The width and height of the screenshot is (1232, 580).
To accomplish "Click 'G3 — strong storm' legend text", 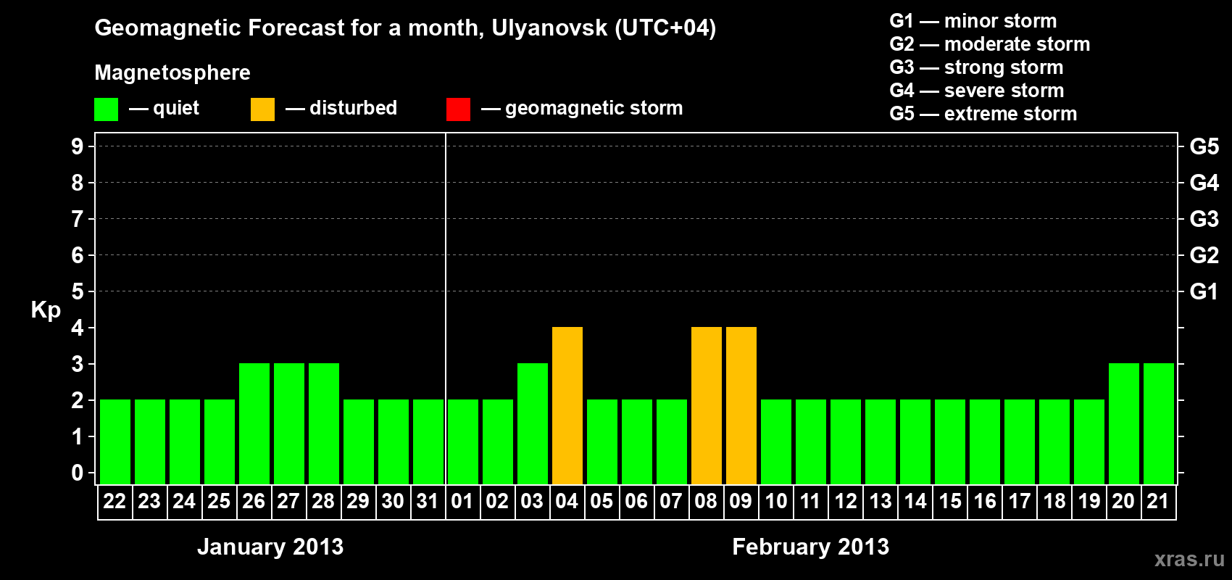I will [x=976, y=67].
